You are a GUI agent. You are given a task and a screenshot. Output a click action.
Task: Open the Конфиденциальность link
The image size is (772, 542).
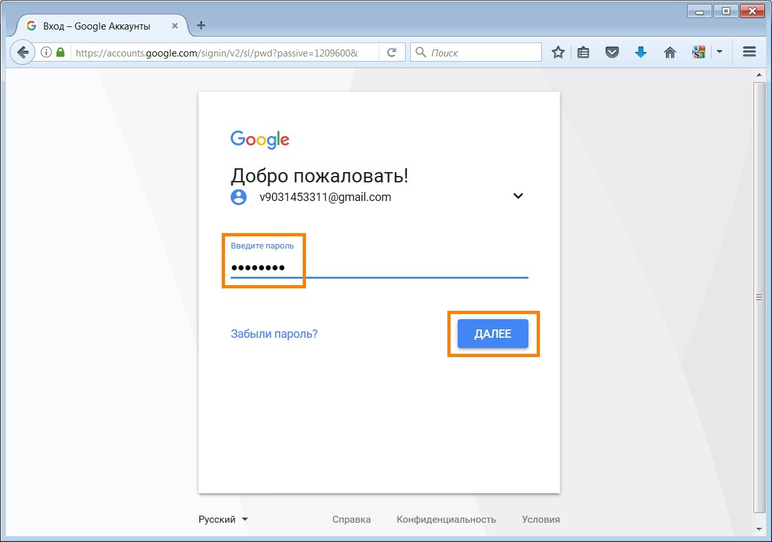[446, 520]
